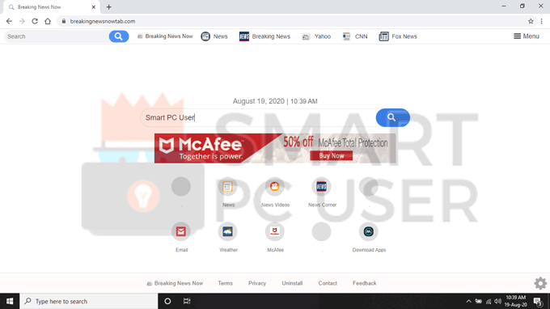Open the Breaking News toolbar link
550x309 pixels.
pos(264,36)
